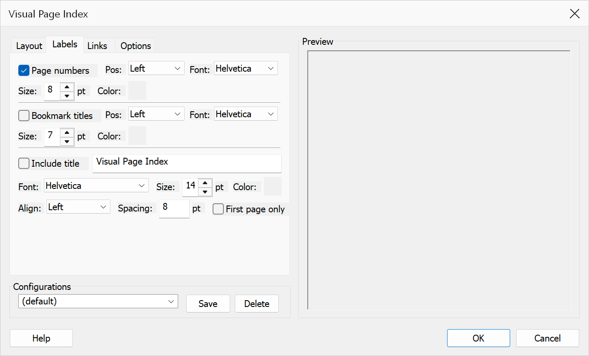Screen dimensions: 589x356
Task: Click the Visual Page Index title field
Action: [x=187, y=163]
